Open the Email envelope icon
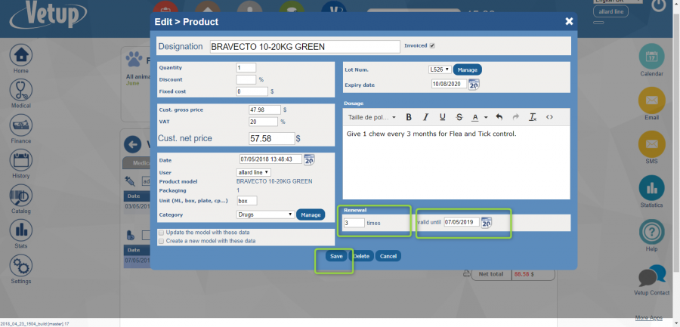This screenshot has width=680, height=327. click(x=651, y=100)
